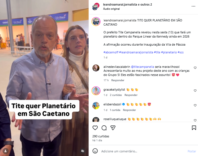Share the post with the paper plane icon
Viewport: 198px width, 156px height.
click(x=113, y=128)
